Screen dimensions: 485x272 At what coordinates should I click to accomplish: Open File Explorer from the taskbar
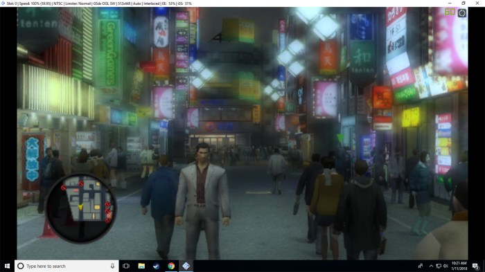(141, 266)
